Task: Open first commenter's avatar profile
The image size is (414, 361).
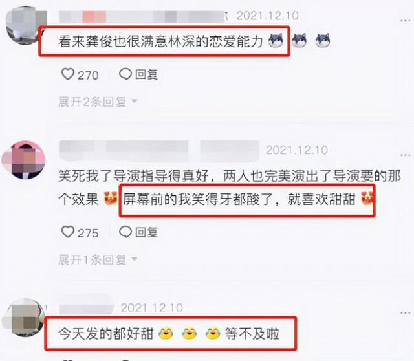Action: coord(25,27)
